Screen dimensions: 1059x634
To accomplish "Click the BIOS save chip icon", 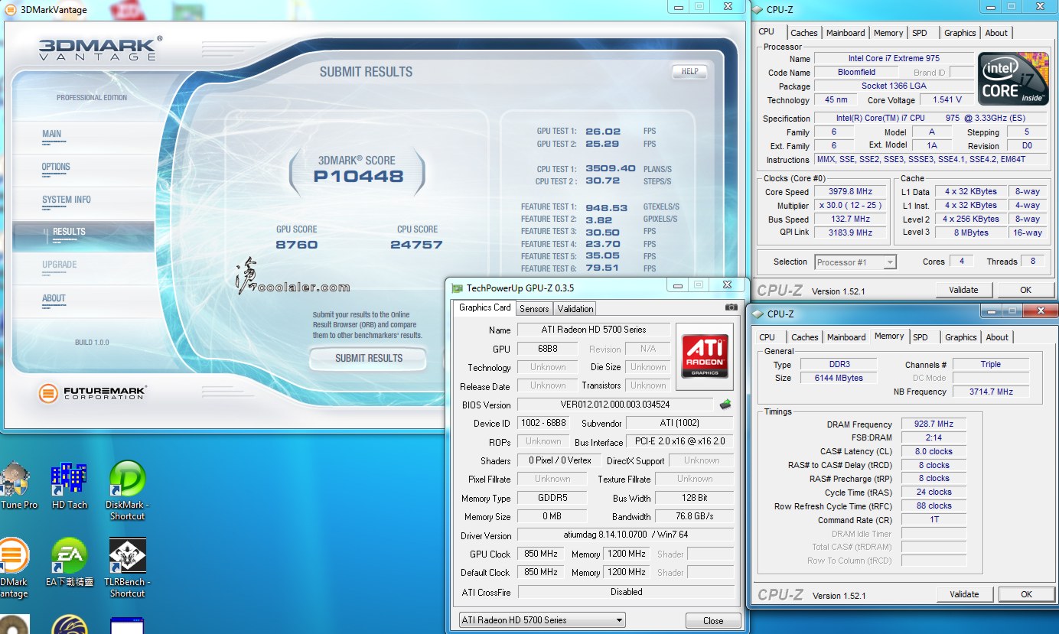I will pos(725,404).
